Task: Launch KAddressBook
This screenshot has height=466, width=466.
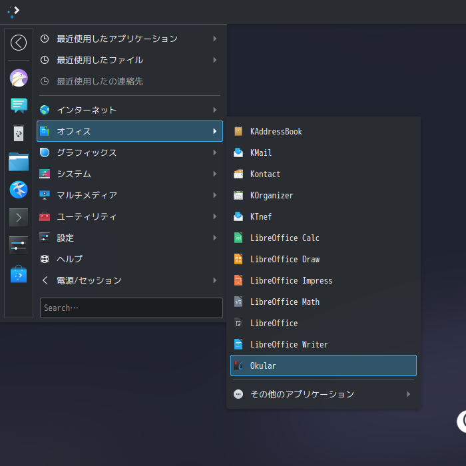Action: coord(324,131)
